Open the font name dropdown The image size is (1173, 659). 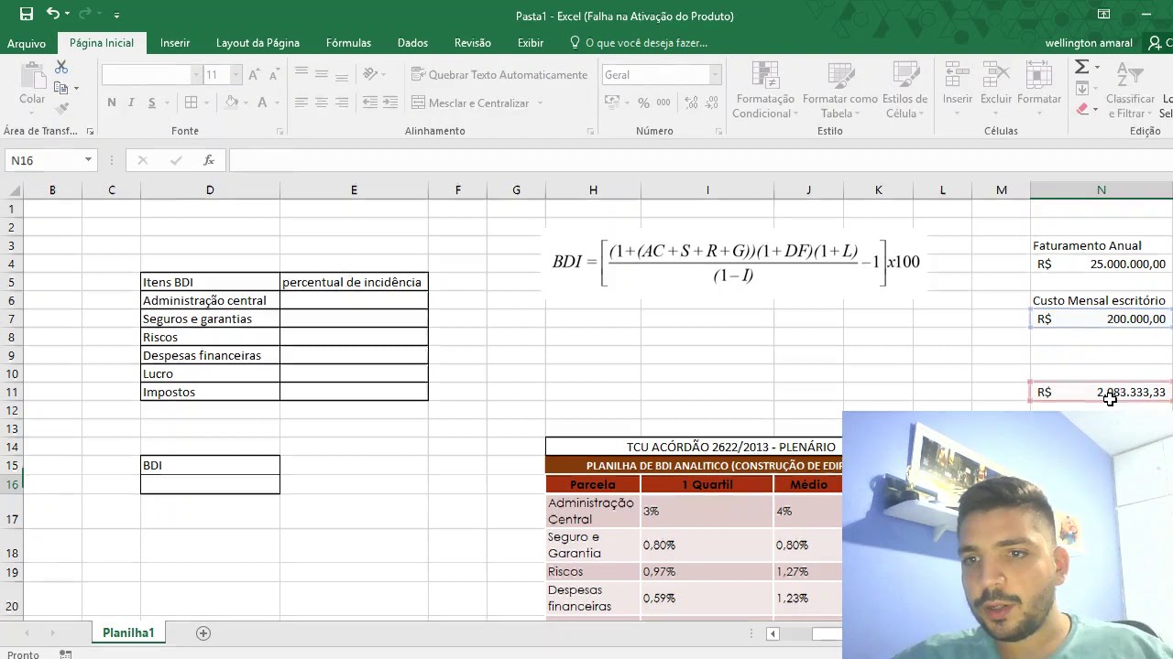pyautogui.click(x=196, y=75)
